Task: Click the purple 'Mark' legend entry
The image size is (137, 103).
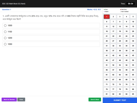Action: [106, 11]
